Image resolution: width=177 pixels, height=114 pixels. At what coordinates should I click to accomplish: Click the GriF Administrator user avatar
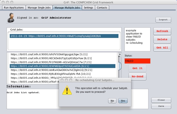coord(11,18)
